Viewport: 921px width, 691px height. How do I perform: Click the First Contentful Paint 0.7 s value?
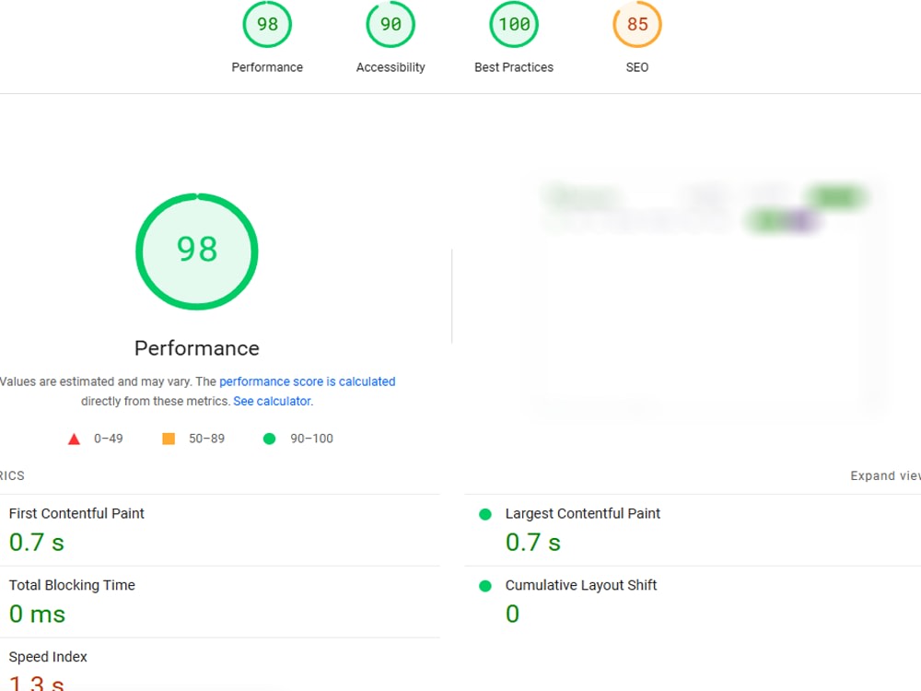pyautogui.click(x=37, y=543)
